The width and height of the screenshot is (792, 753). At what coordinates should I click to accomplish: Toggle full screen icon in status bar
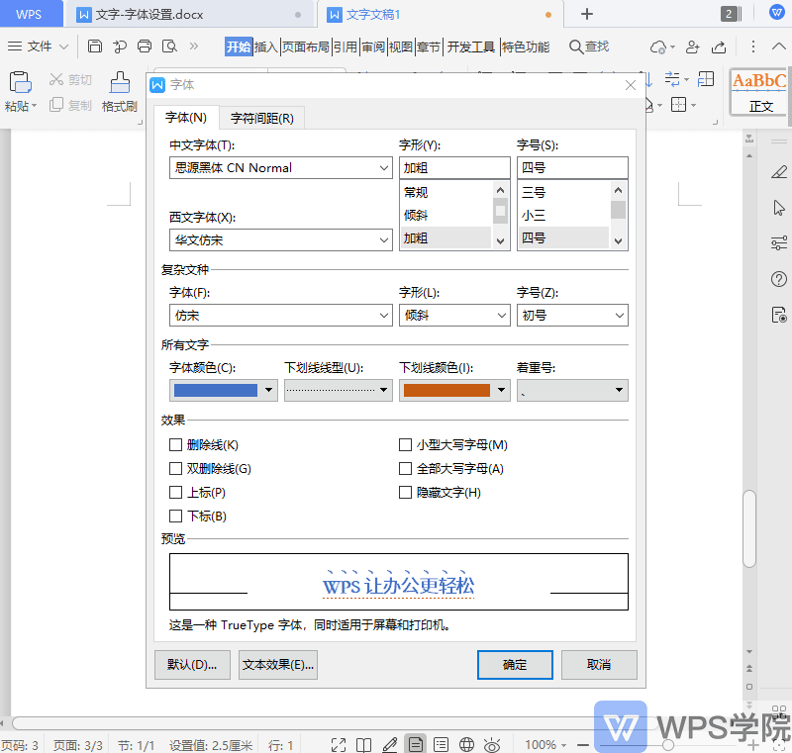pos(339,745)
